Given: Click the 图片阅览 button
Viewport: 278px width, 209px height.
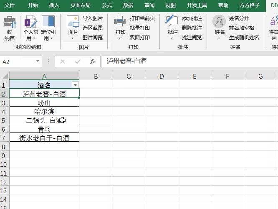Looking at the screenshot, I should (93, 38).
